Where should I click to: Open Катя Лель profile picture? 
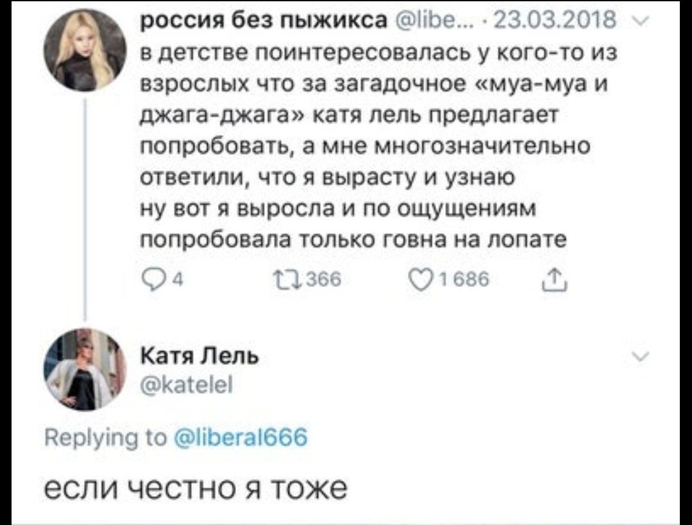(85, 369)
